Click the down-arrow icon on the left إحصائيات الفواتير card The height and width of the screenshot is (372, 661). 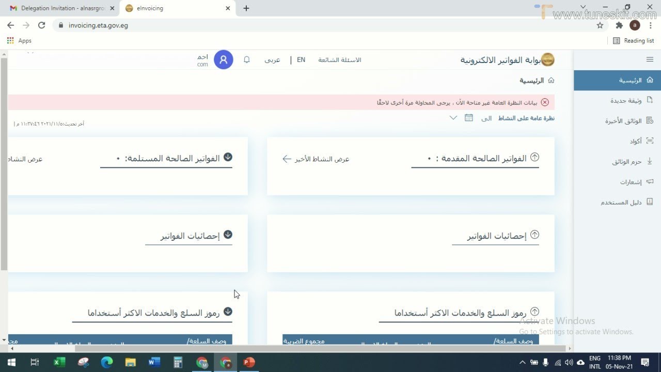point(228,235)
